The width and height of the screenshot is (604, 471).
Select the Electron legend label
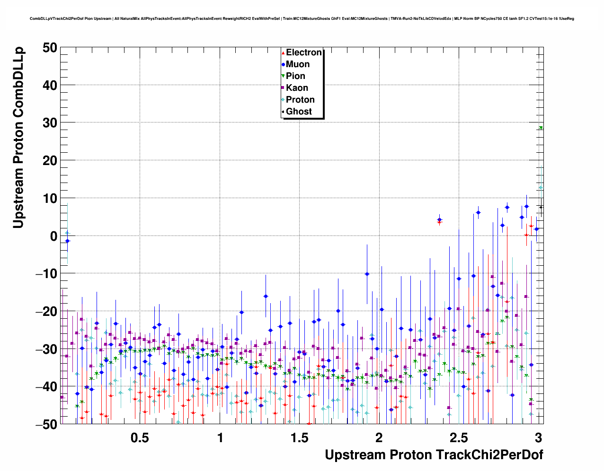coord(304,52)
